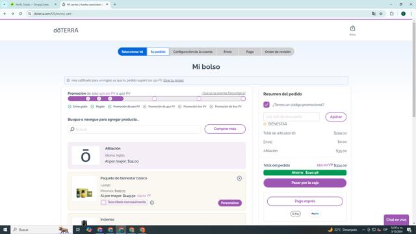The image size is (416, 234).
Task: Click the weather widget on the taskbar
Action: click(x=343, y=229)
